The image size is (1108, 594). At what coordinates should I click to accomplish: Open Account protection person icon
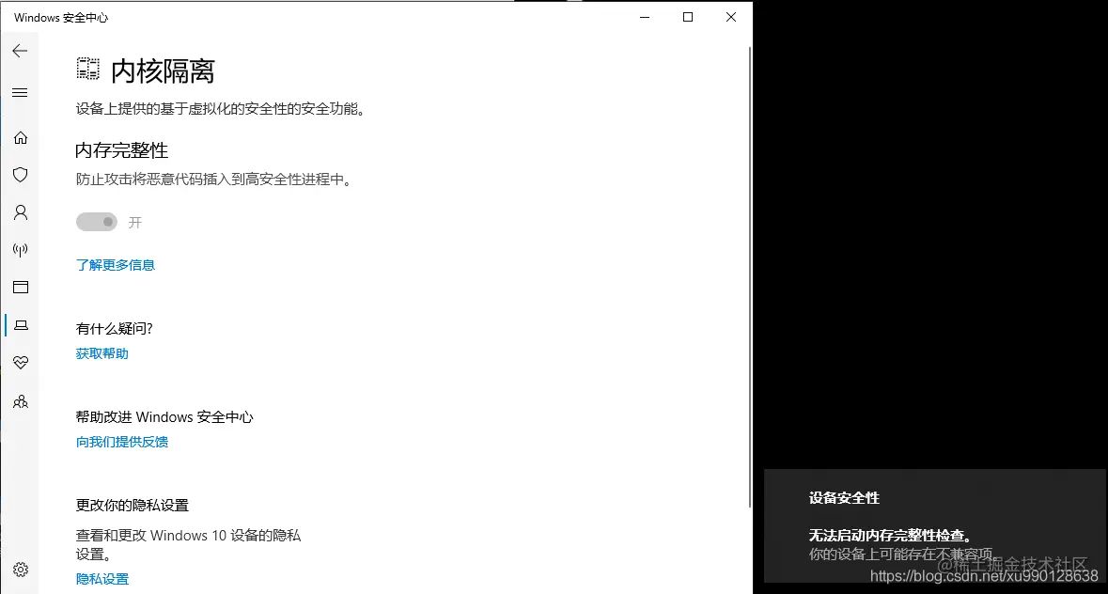click(x=21, y=211)
